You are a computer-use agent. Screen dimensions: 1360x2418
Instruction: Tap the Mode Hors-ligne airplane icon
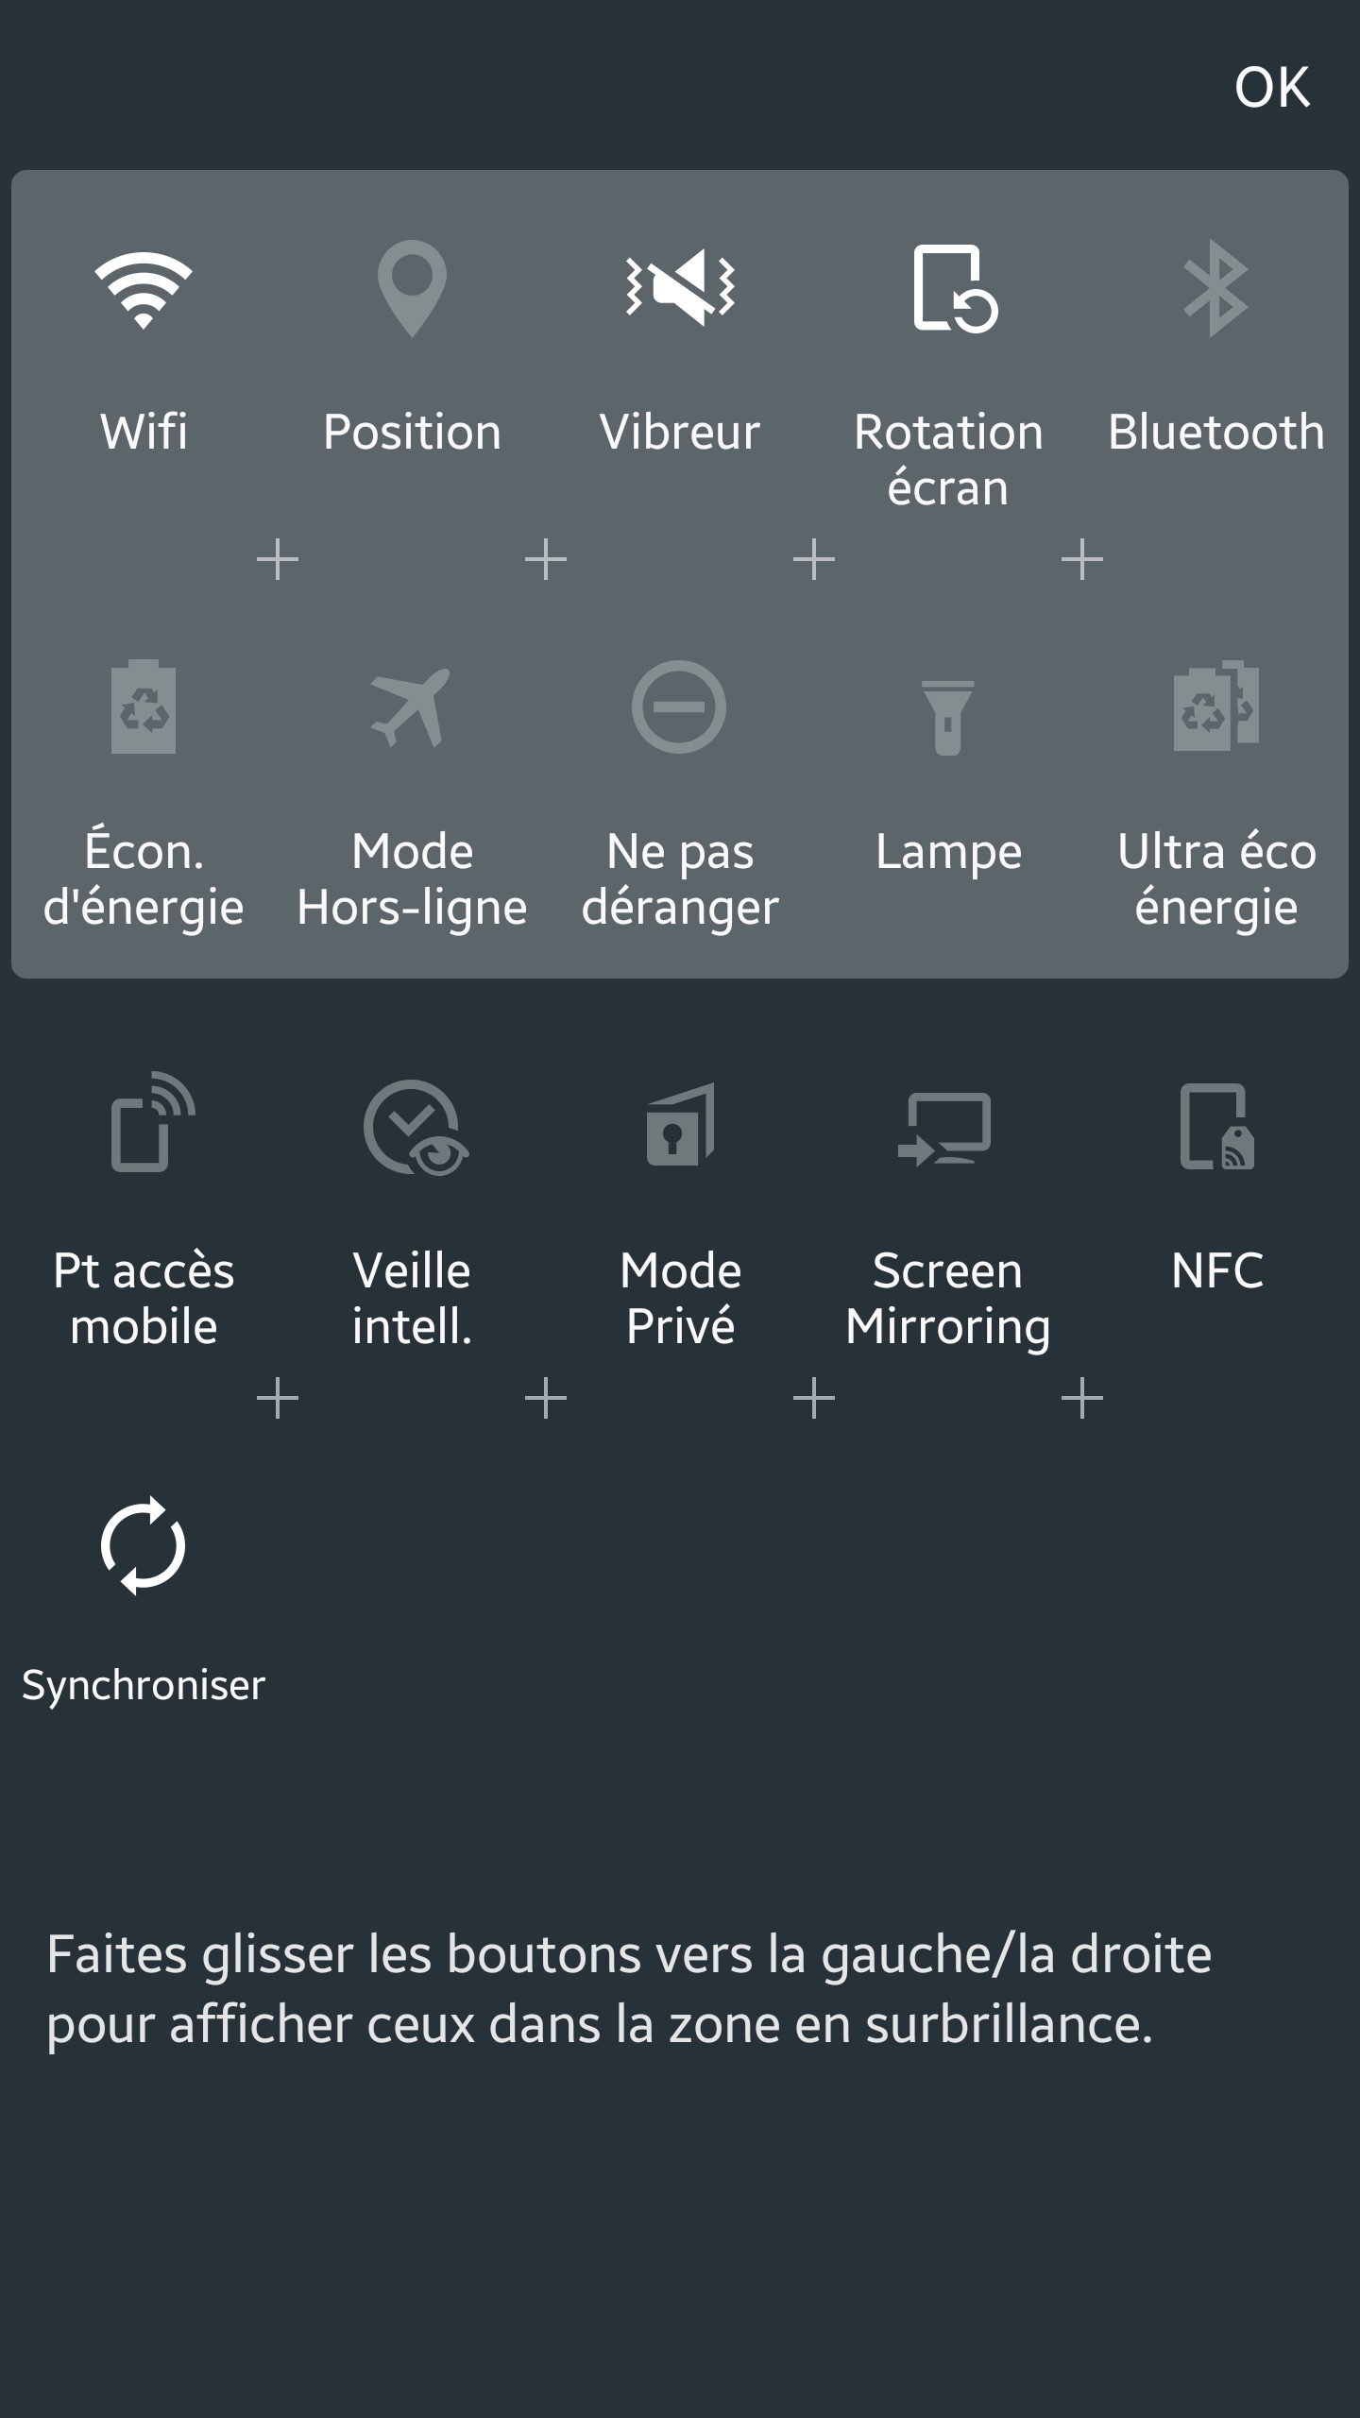412,708
